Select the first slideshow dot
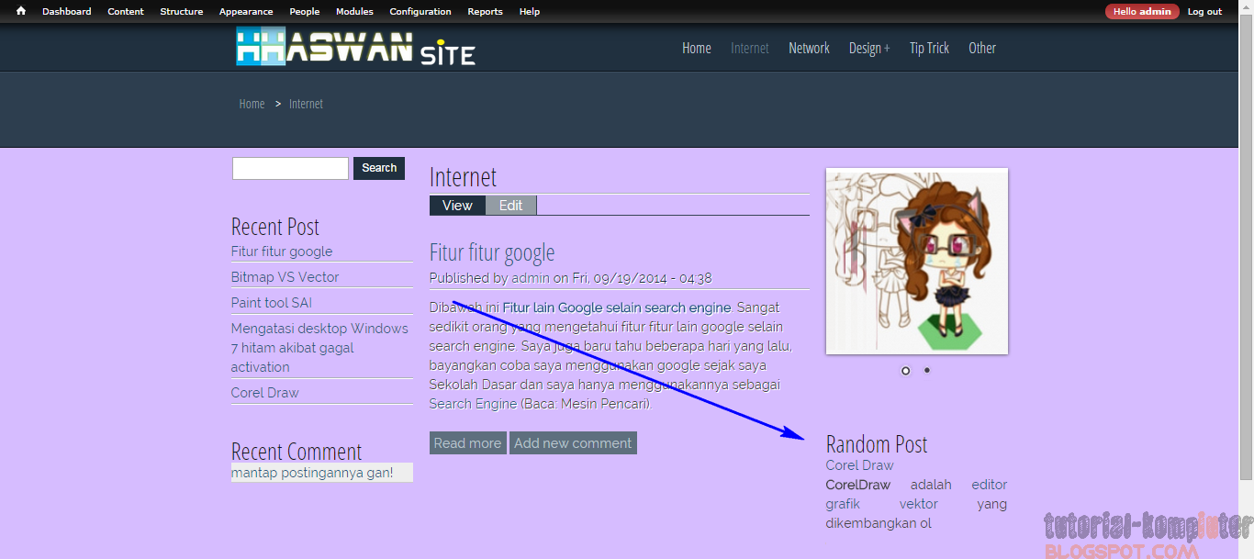The image size is (1254, 559). [906, 371]
